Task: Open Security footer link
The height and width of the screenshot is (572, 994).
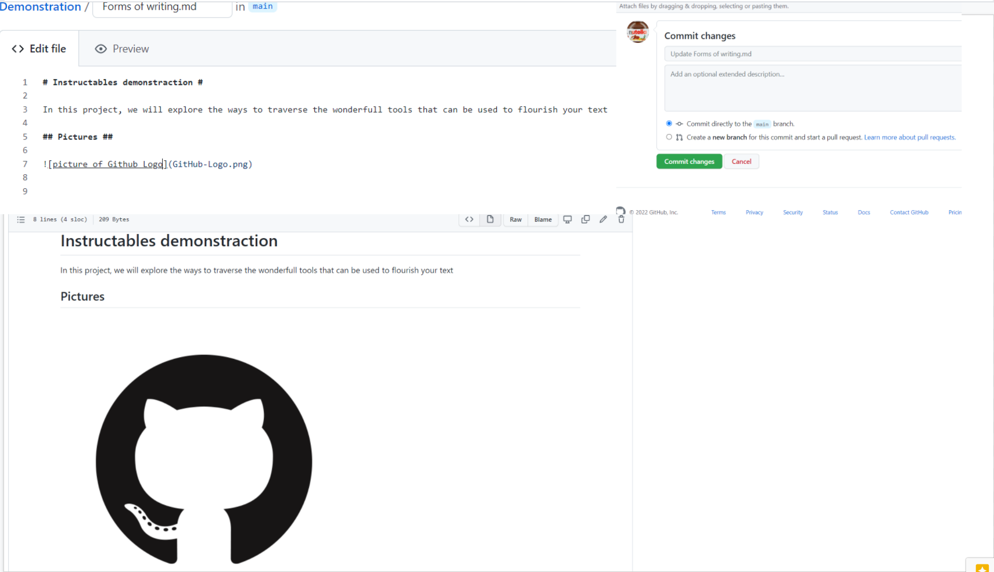Action: point(793,213)
